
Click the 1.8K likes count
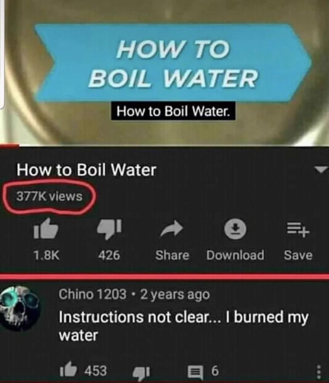tap(46, 255)
